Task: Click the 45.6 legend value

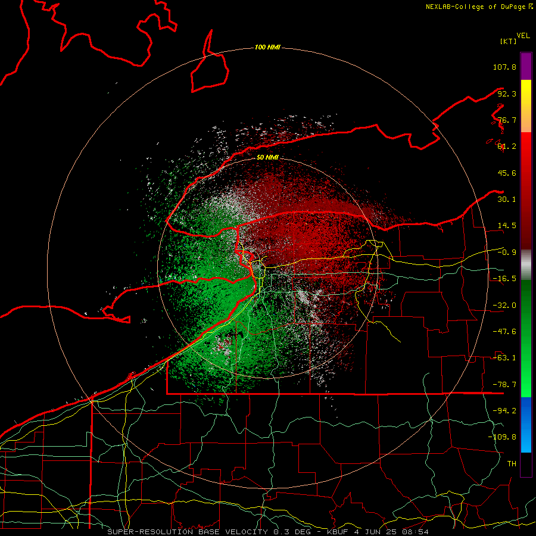Action: point(507,173)
